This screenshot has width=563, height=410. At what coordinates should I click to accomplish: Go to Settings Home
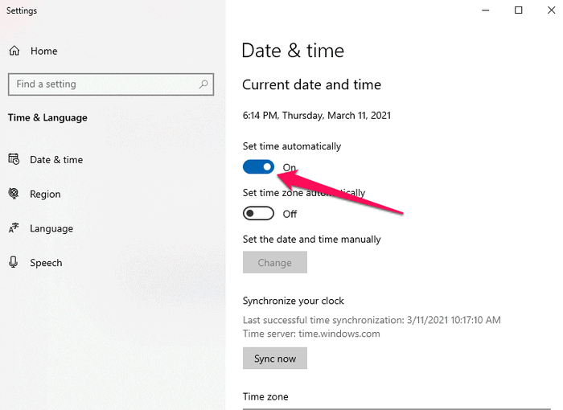click(43, 51)
